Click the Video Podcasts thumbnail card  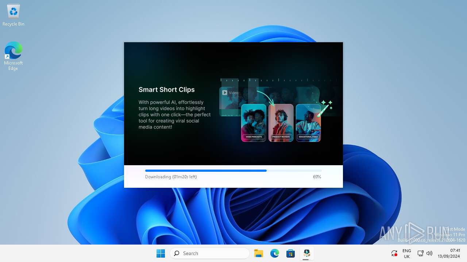coord(254,123)
